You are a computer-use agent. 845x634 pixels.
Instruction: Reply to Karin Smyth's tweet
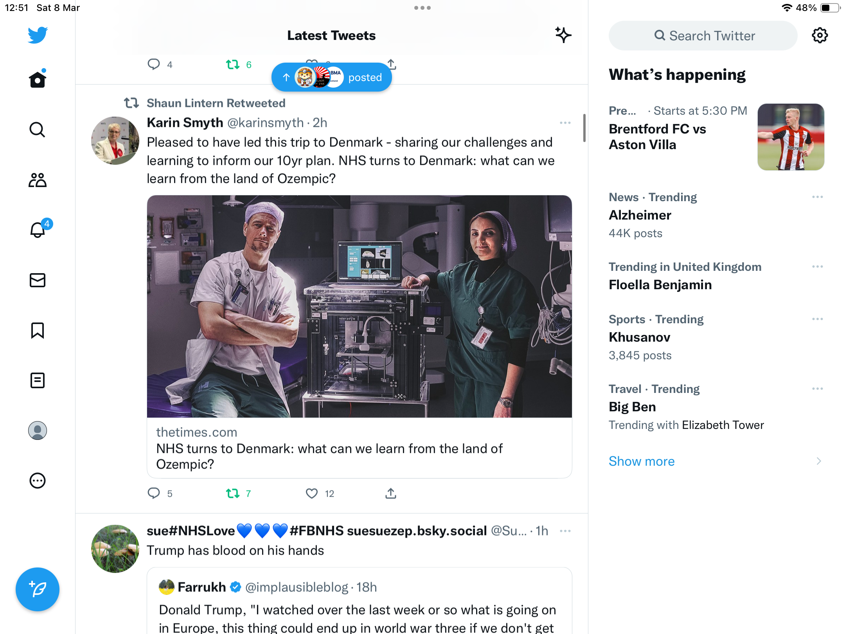pyautogui.click(x=154, y=493)
